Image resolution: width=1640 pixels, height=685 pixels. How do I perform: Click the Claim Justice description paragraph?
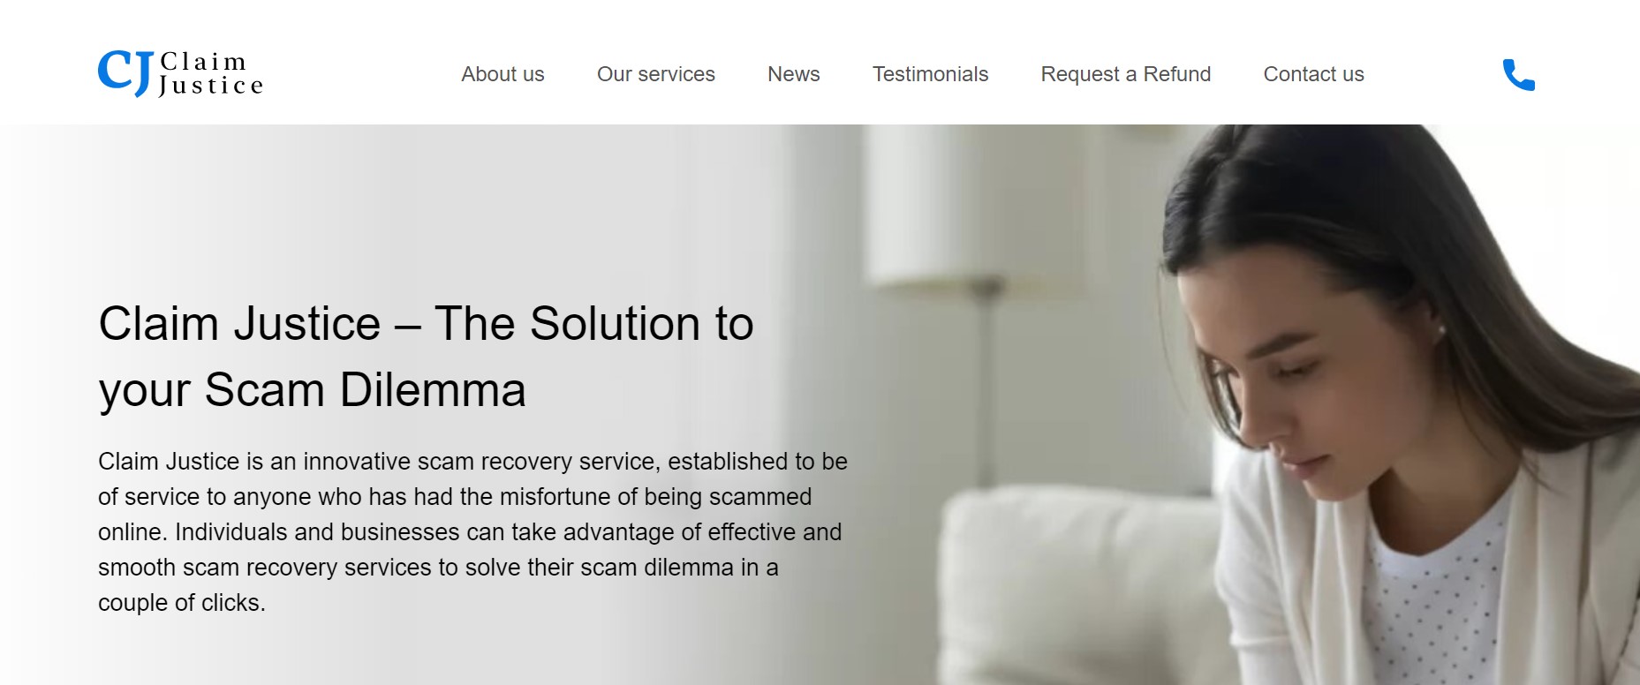472,532
